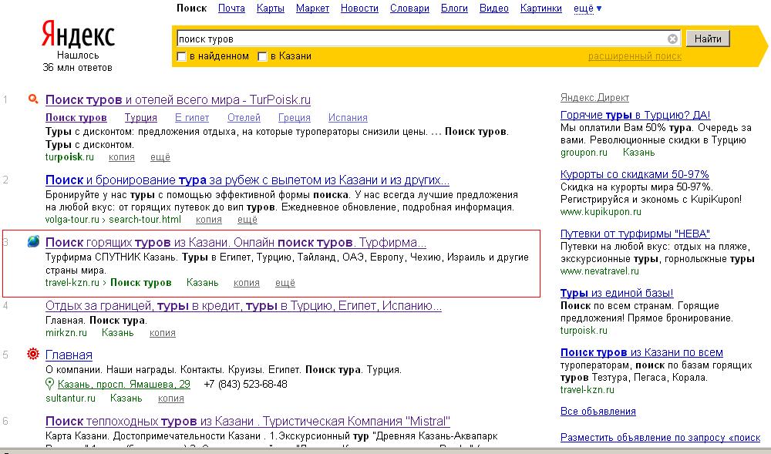Click the red gear favicon beside "Главная"
Image resolution: width=771 pixels, height=454 pixels.
coord(33,355)
